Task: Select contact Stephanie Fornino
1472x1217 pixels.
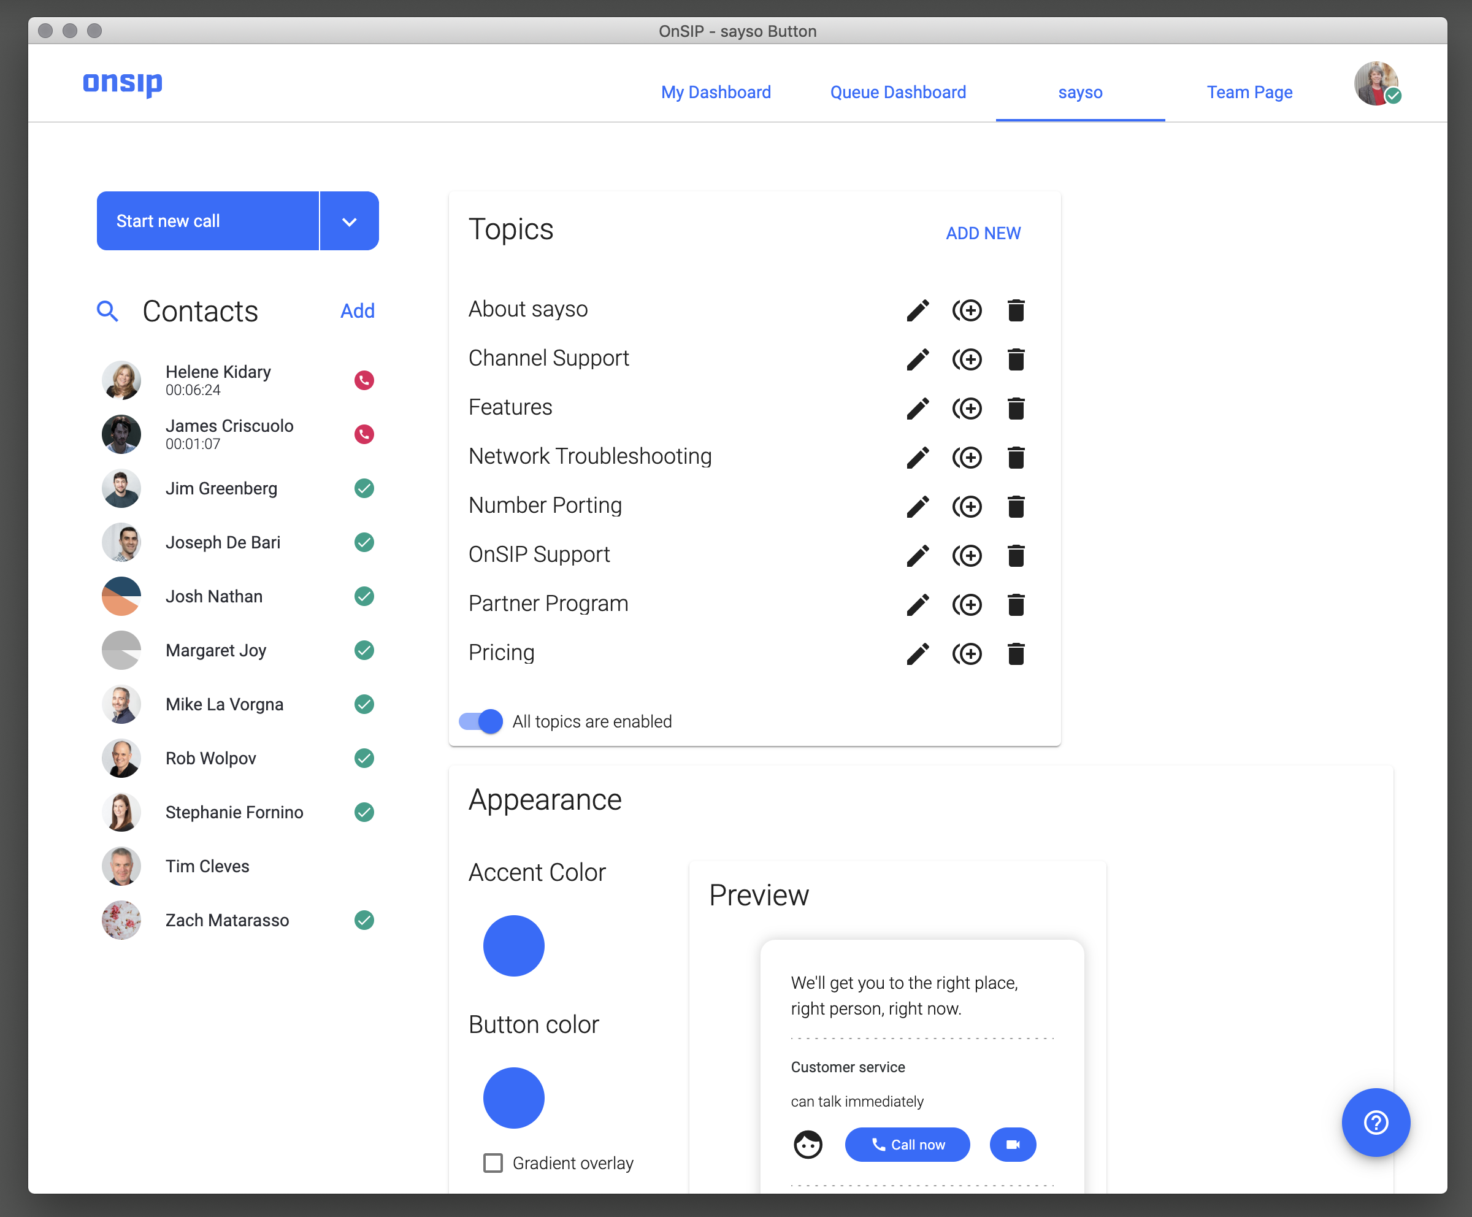Action: tap(239, 812)
